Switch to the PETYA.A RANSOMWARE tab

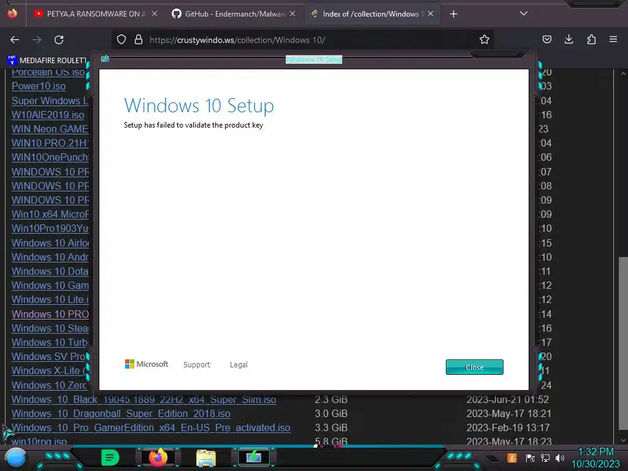click(x=95, y=14)
